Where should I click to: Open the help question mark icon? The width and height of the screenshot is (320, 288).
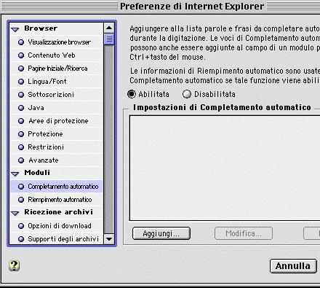(15, 265)
